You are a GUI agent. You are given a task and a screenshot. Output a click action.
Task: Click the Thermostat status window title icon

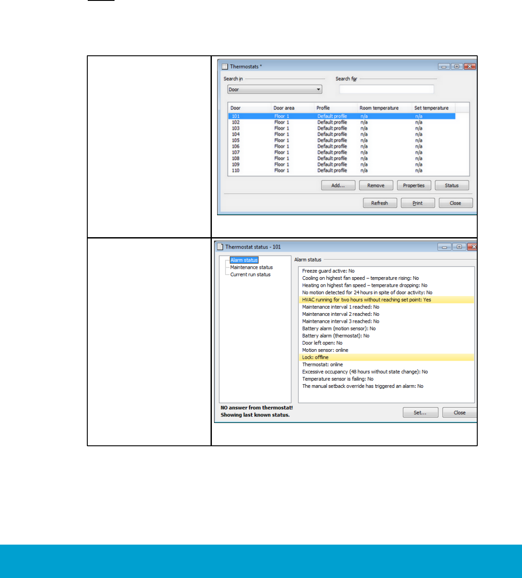(220, 247)
